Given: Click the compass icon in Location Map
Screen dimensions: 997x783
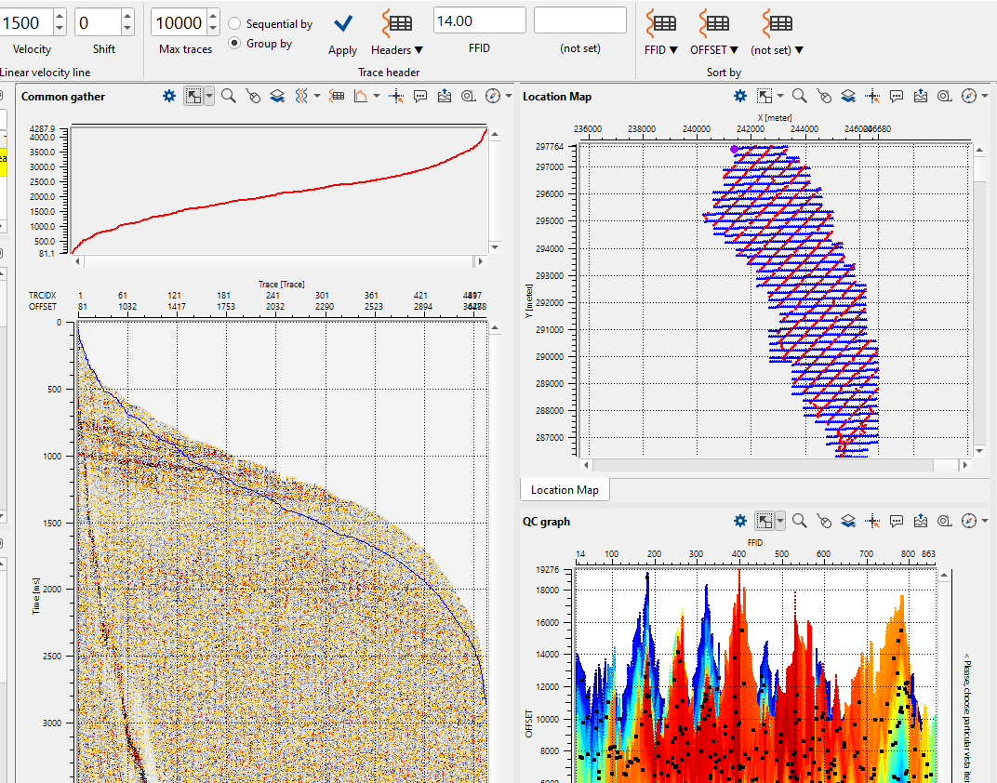Looking at the screenshot, I should pos(969,96).
